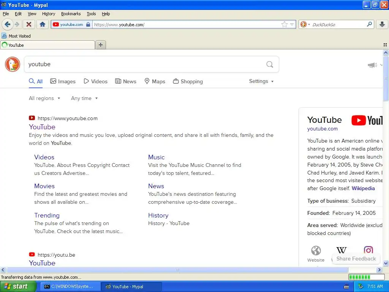Click the favicon beside https://youtu.be
The image size is (389, 292).
click(x=32, y=254)
